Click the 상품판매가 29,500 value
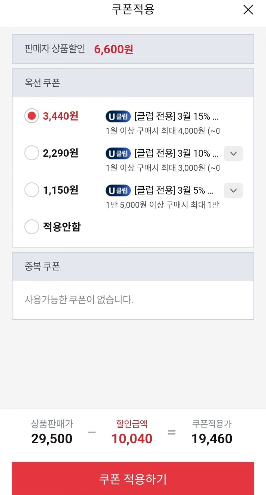Viewport: 266px width, 495px height. (52, 438)
